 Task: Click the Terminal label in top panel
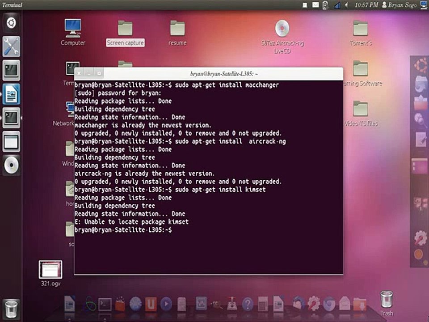tap(12, 5)
